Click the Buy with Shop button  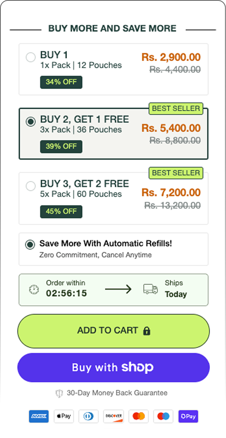tap(113, 367)
